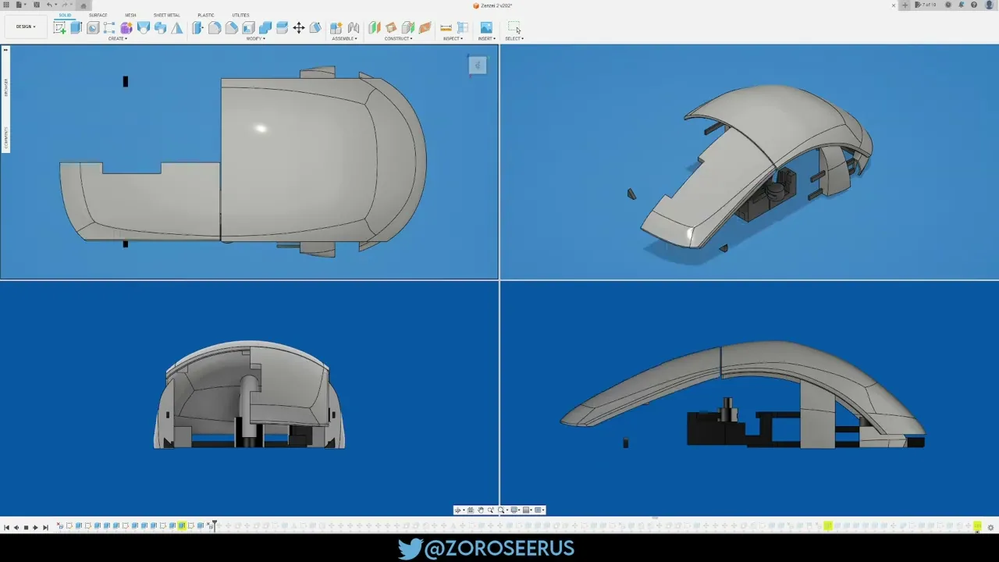
Task: Open timeline settings gear
Action: tap(990, 528)
